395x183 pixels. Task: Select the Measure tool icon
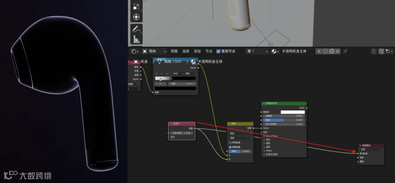click(136, 39)
